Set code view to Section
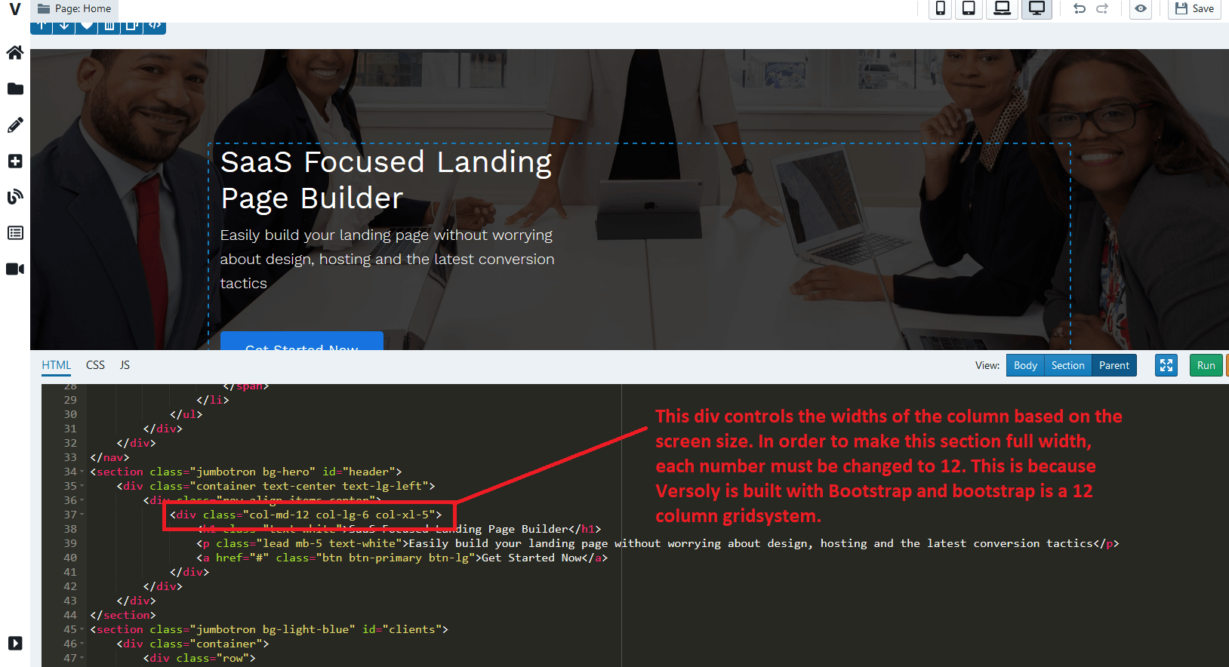Screen dimensions: 1229x667 (x=1067, y=365)
